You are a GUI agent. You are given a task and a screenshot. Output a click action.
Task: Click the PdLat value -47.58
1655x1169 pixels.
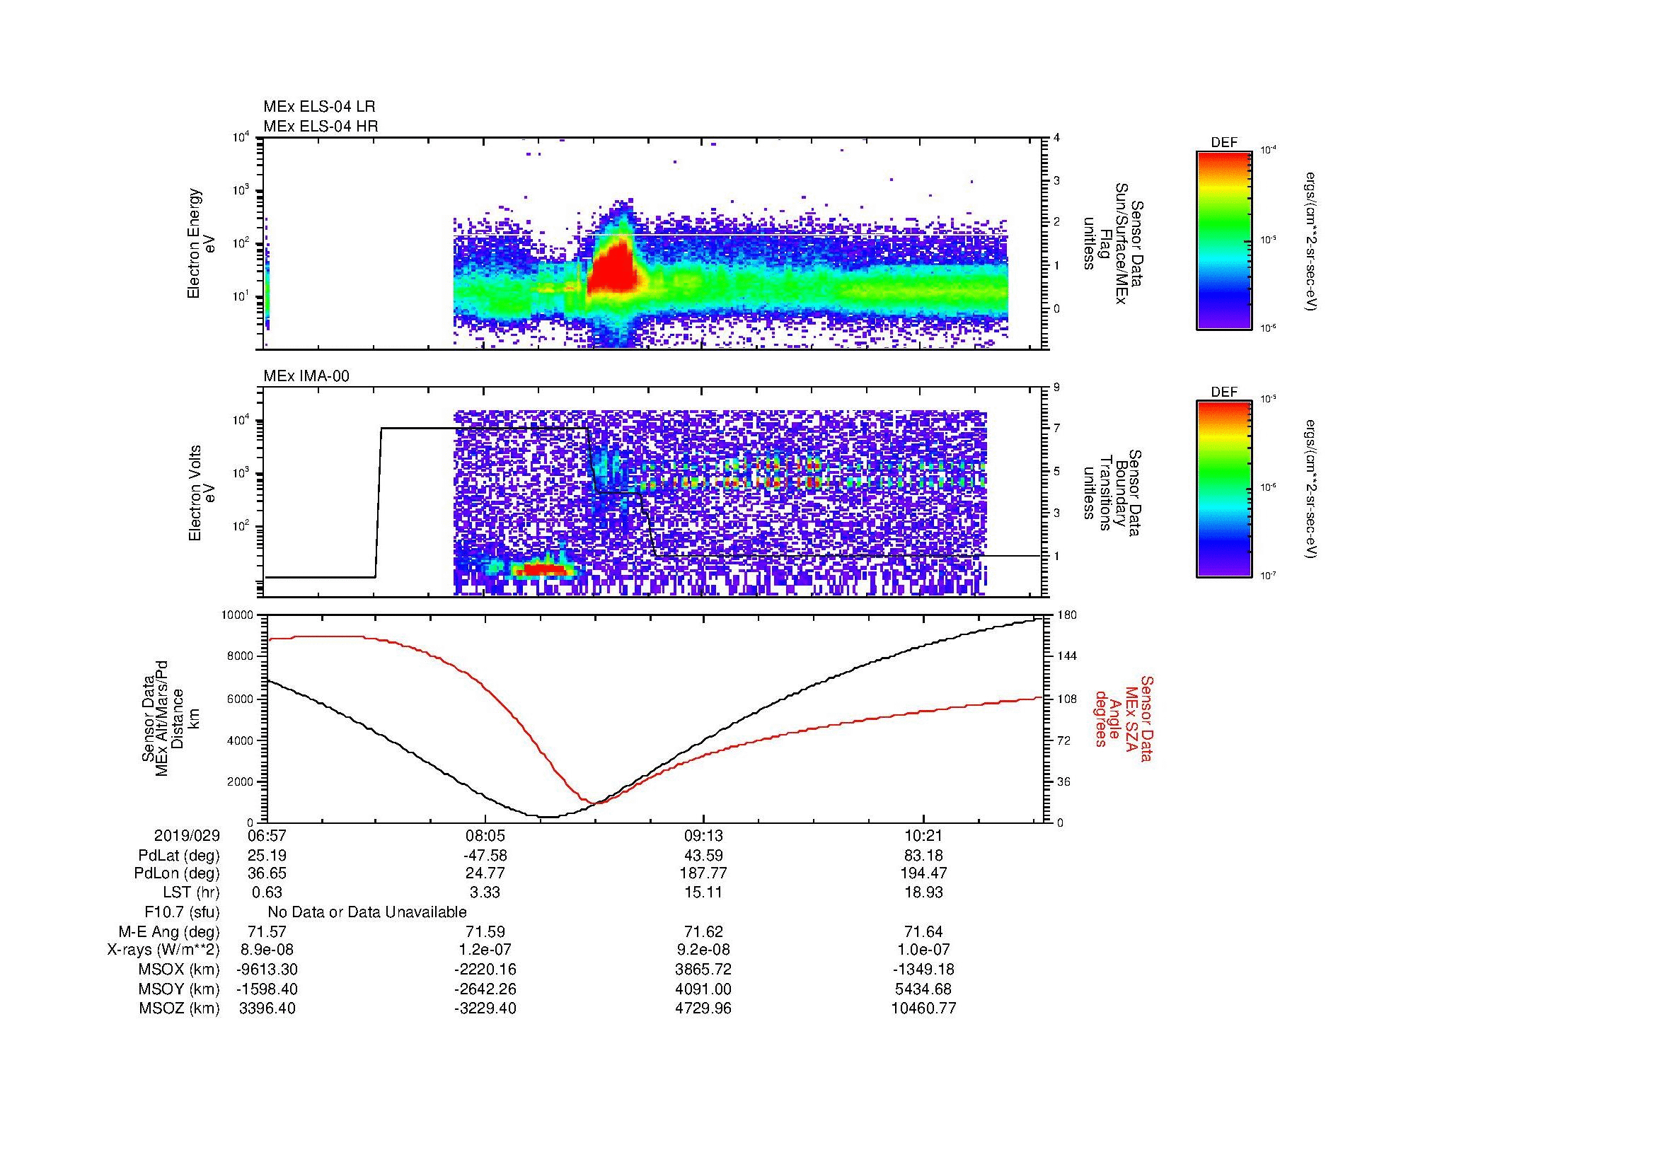(x=485, y=856)
